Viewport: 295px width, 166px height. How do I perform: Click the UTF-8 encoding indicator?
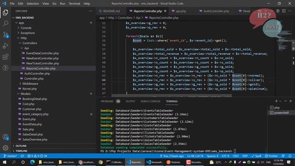click(x=225, y=156)
